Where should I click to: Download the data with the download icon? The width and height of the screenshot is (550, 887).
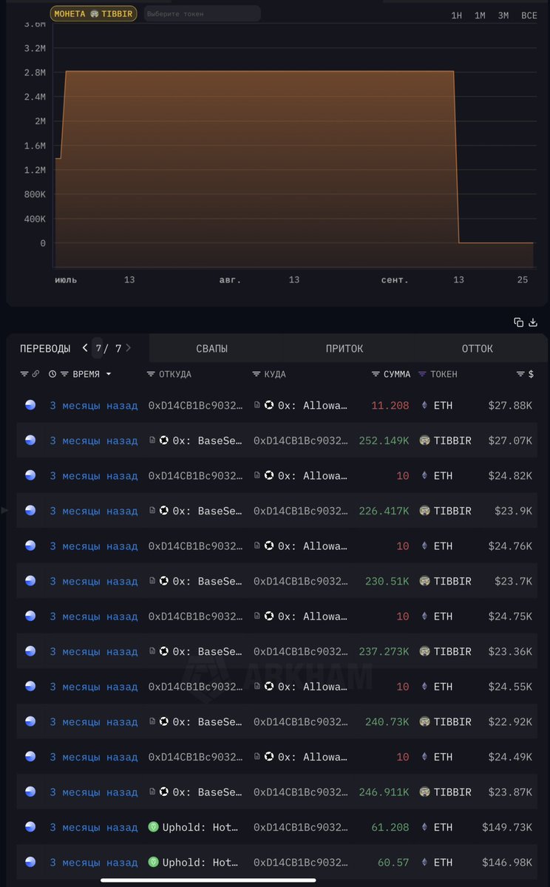533,322
